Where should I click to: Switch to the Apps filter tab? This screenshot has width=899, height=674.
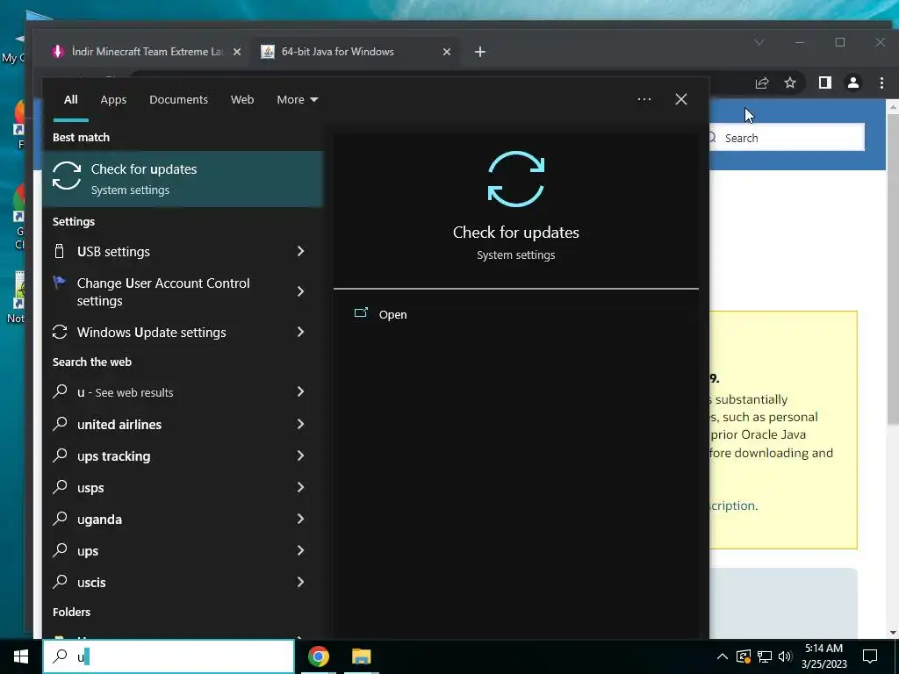point(113,100)
